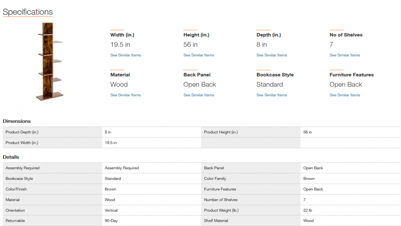Click the Details section heading
The width and height of the screenshot is (401, 226).
pos(11,157)
